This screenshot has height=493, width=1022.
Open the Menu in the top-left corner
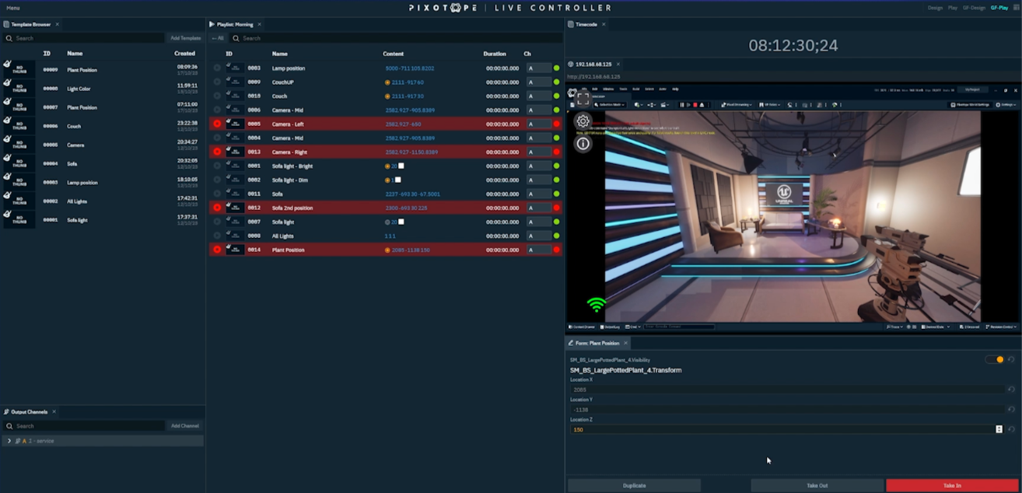[x=13, y=8]
